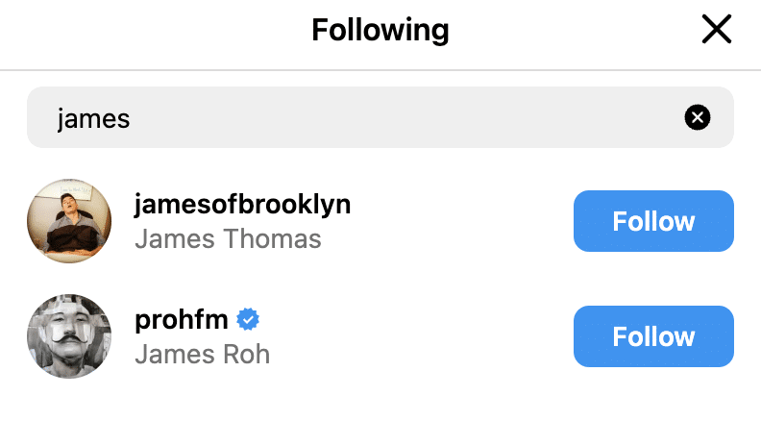
Task: Open the jamesofbrooklyn profile picture
Action: coord(69,220)
